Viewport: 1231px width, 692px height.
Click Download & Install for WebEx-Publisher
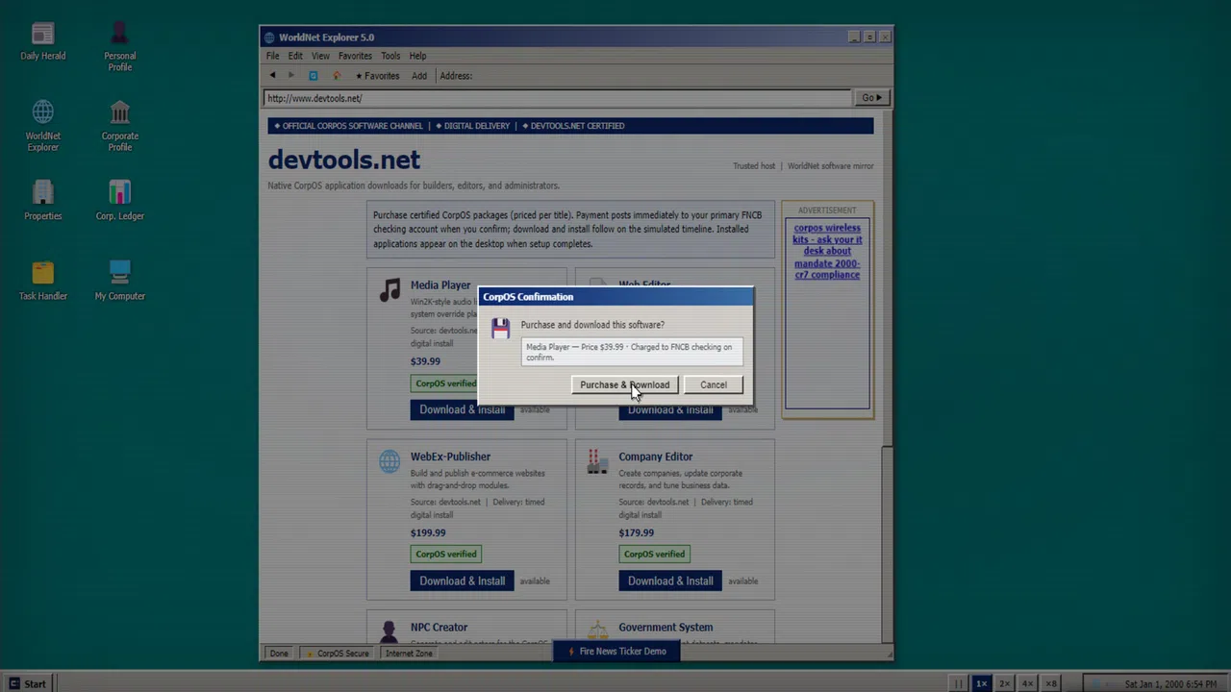coord(462,581)
